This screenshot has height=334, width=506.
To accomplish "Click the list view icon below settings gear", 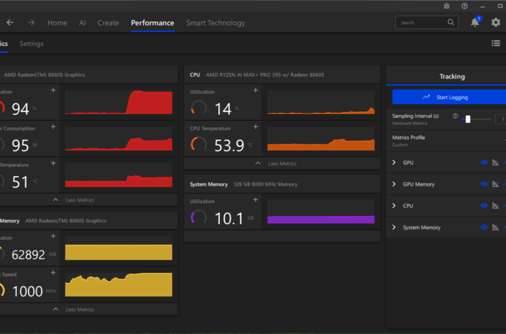I will pyautogui.click(x=496, y=43).
